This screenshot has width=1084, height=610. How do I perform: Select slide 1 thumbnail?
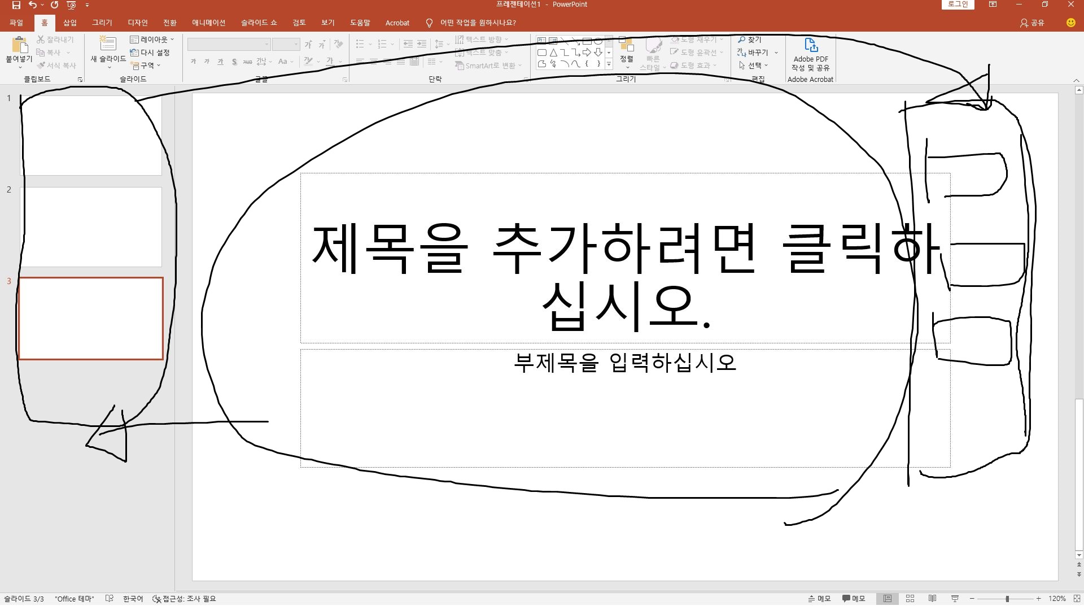click(91, 136)
